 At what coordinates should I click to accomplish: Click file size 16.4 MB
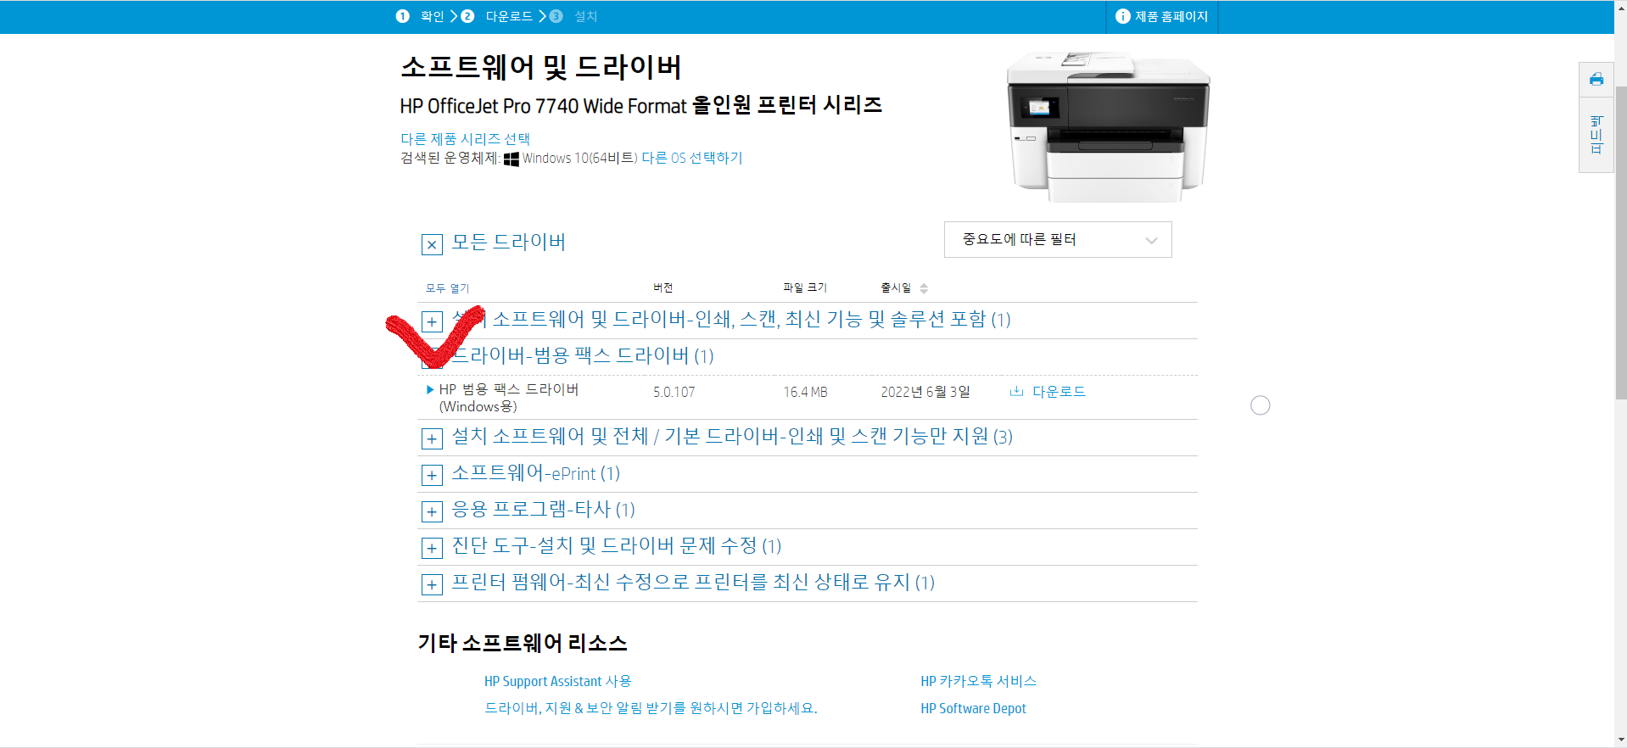(805, 393)
